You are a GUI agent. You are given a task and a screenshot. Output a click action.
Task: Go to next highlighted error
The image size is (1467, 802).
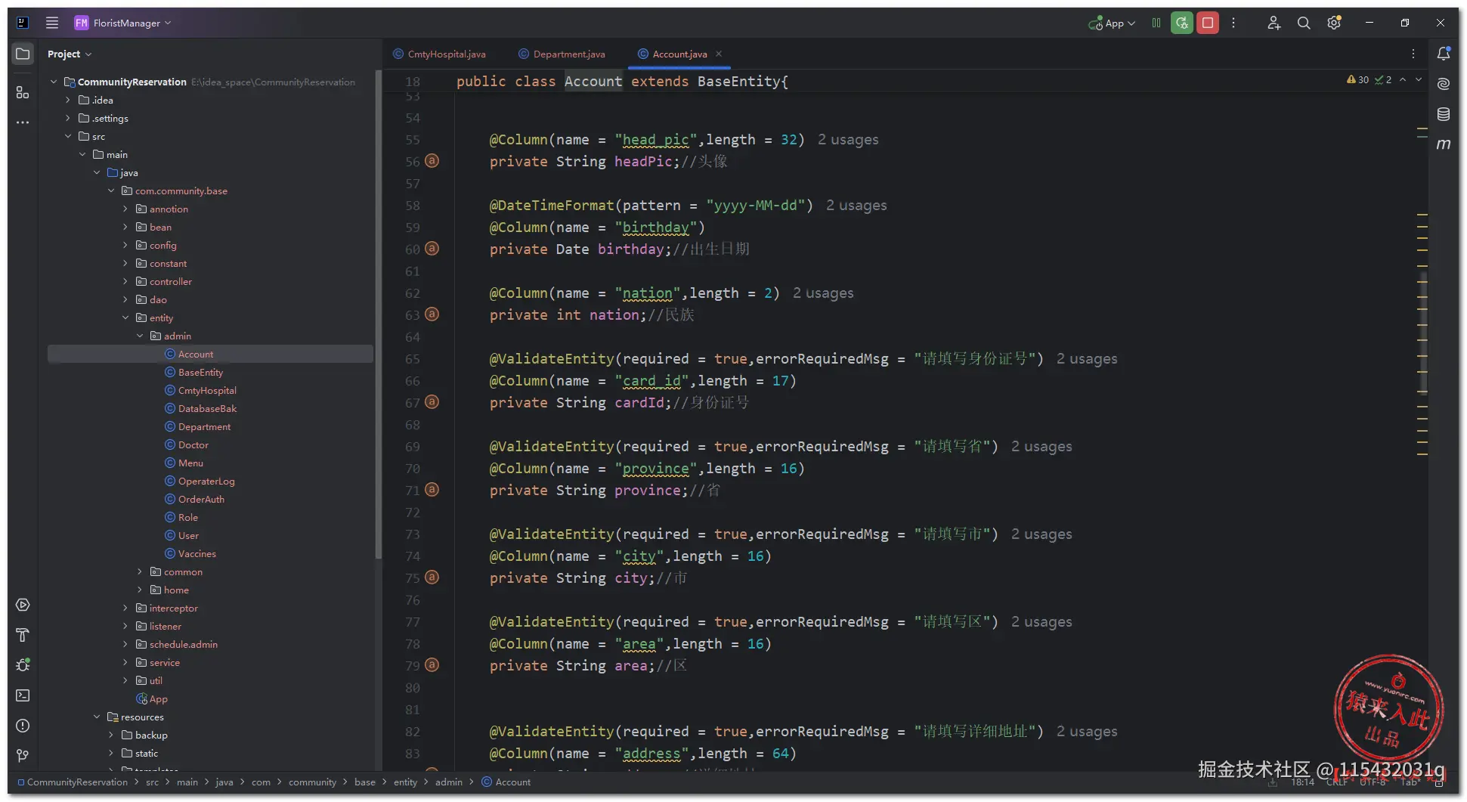pos(1419,79)
